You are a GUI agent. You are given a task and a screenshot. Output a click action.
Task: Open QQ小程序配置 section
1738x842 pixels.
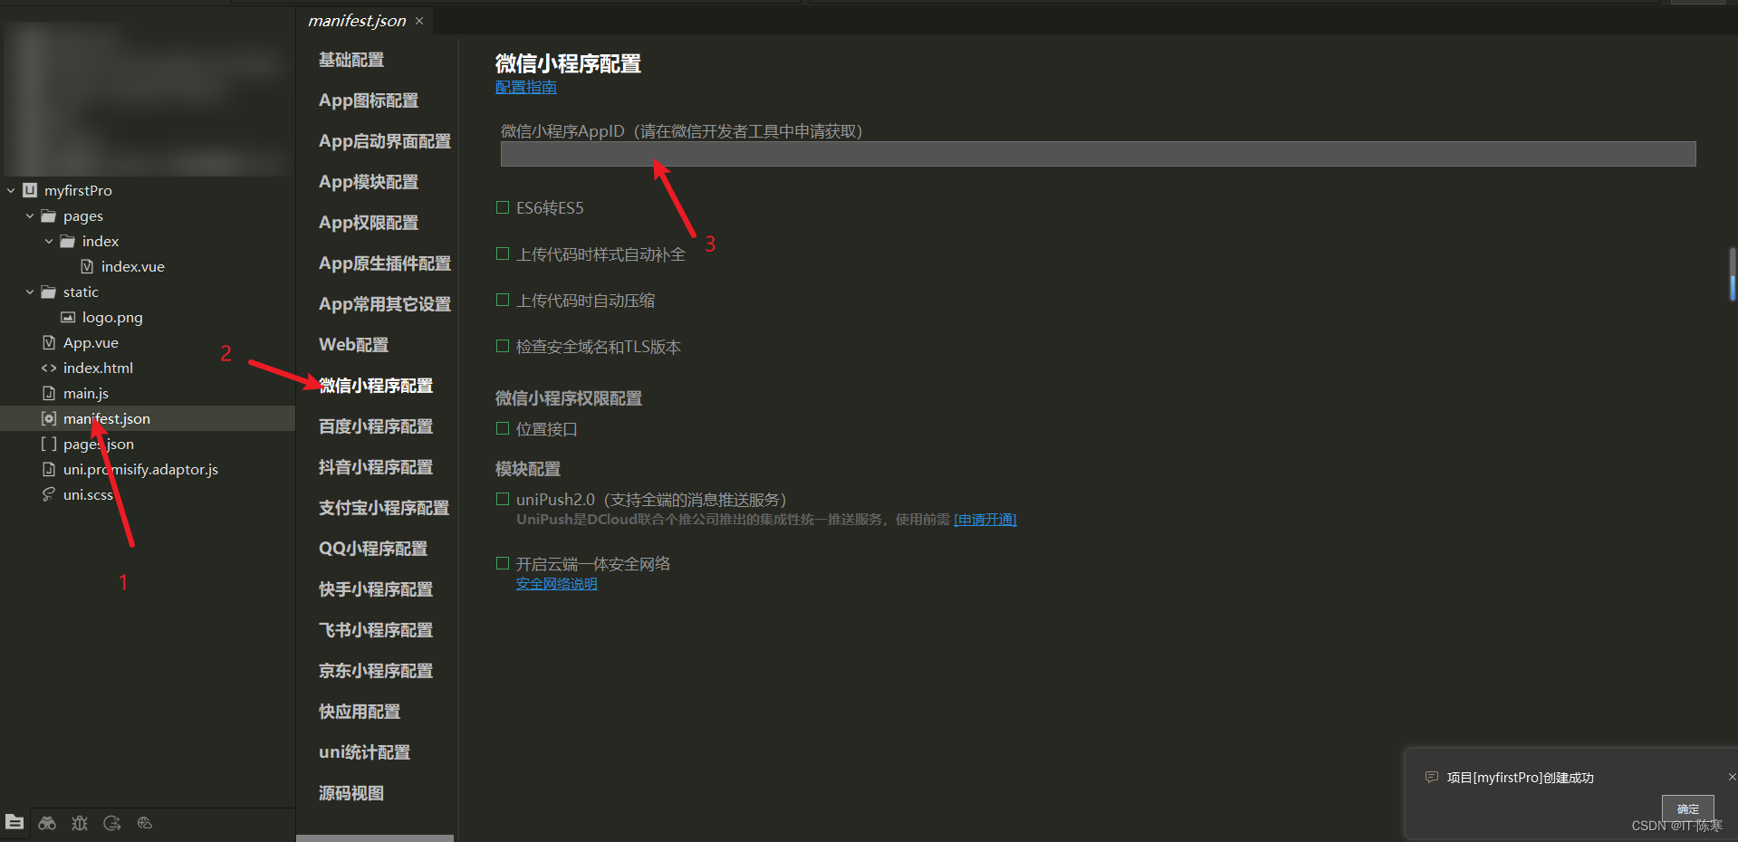click(373, 549)
